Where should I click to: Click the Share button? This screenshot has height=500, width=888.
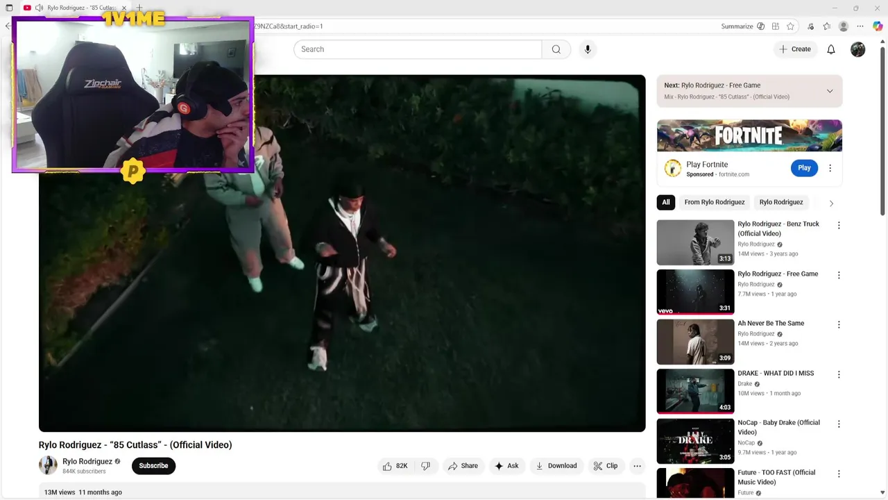[x=463, y=466]
